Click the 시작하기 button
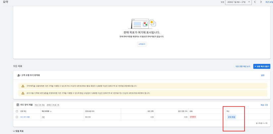Image resolution: width=273 pixels, height=134 pixels. click(x=141, y=44)
